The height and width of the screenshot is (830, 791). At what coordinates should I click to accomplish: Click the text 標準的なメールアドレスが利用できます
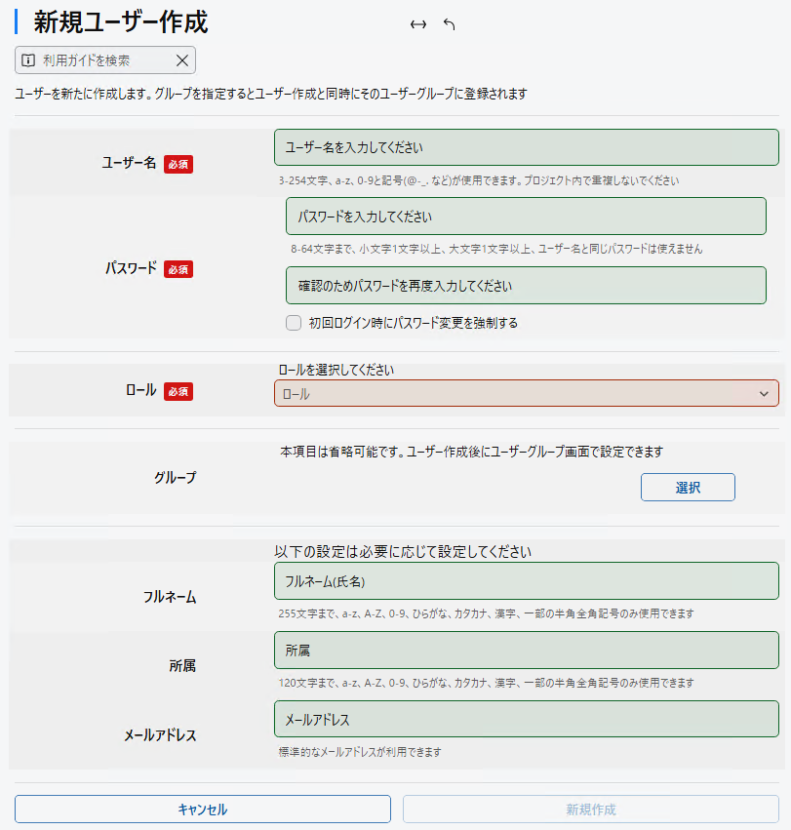[x=360, y=752]
